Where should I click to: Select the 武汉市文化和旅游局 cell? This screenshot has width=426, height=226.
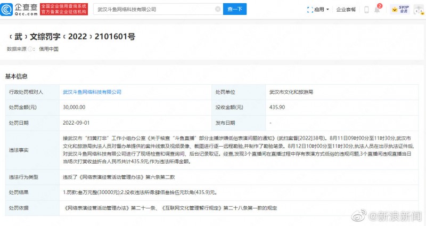point(291,92)
